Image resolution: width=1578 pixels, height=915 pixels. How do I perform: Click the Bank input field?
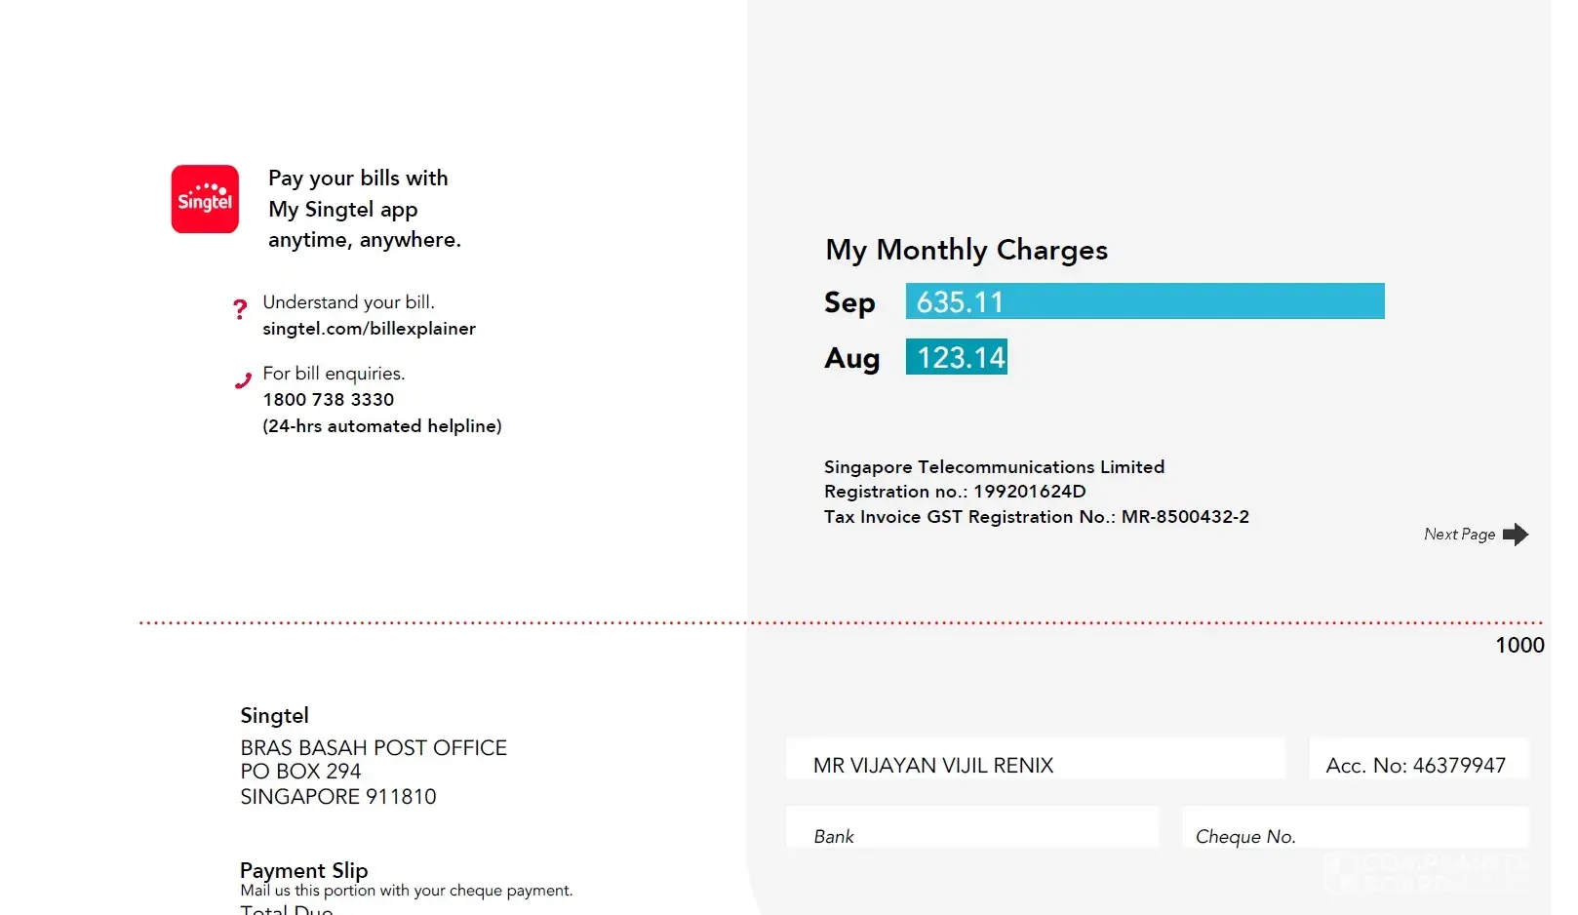coord(971,828)
